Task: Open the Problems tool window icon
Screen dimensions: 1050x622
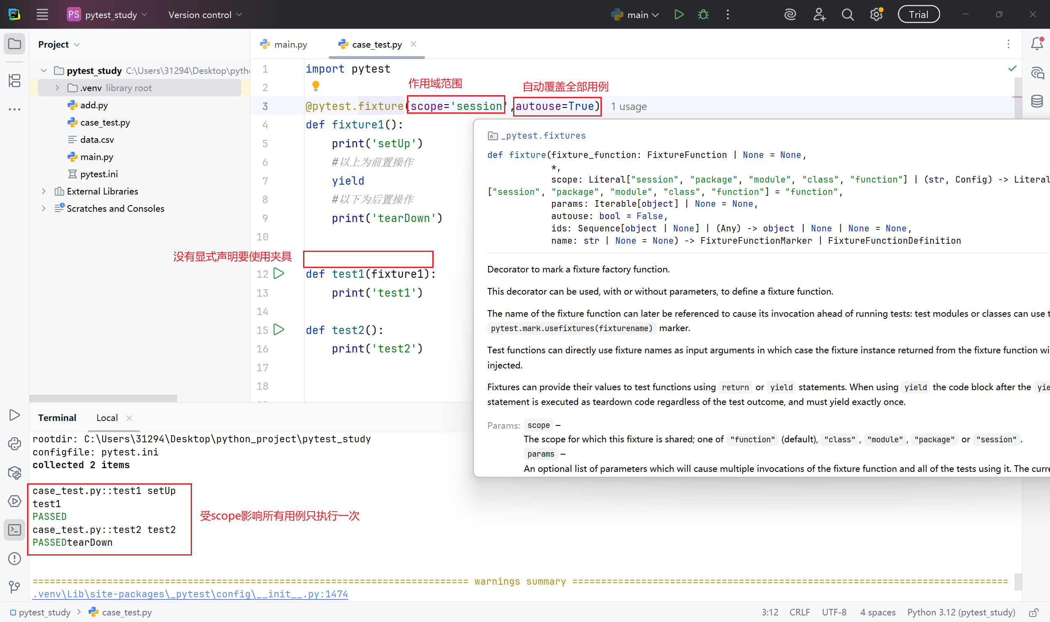Action: [15, 558]
